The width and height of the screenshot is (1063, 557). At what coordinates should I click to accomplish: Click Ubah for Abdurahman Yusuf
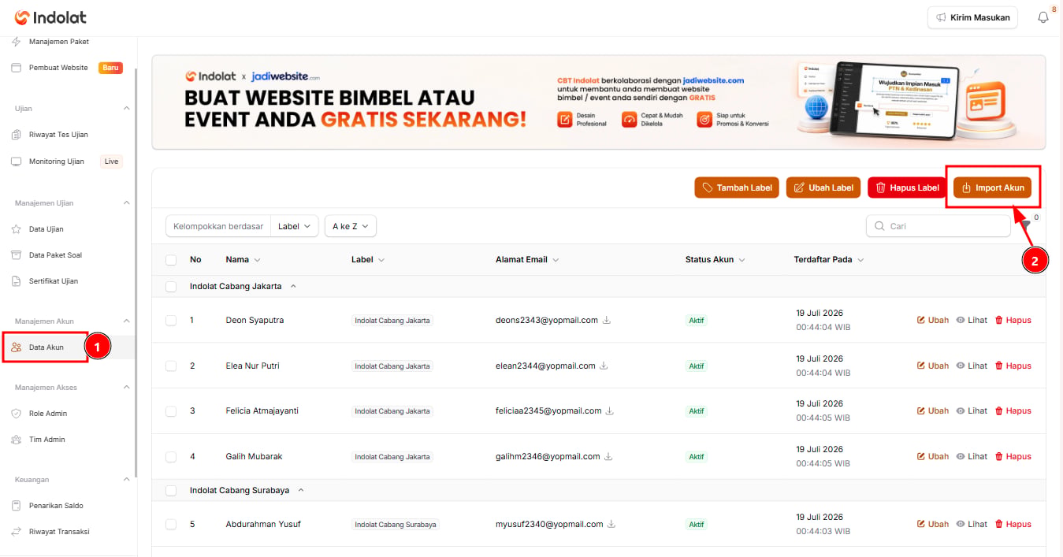(933, 525)
